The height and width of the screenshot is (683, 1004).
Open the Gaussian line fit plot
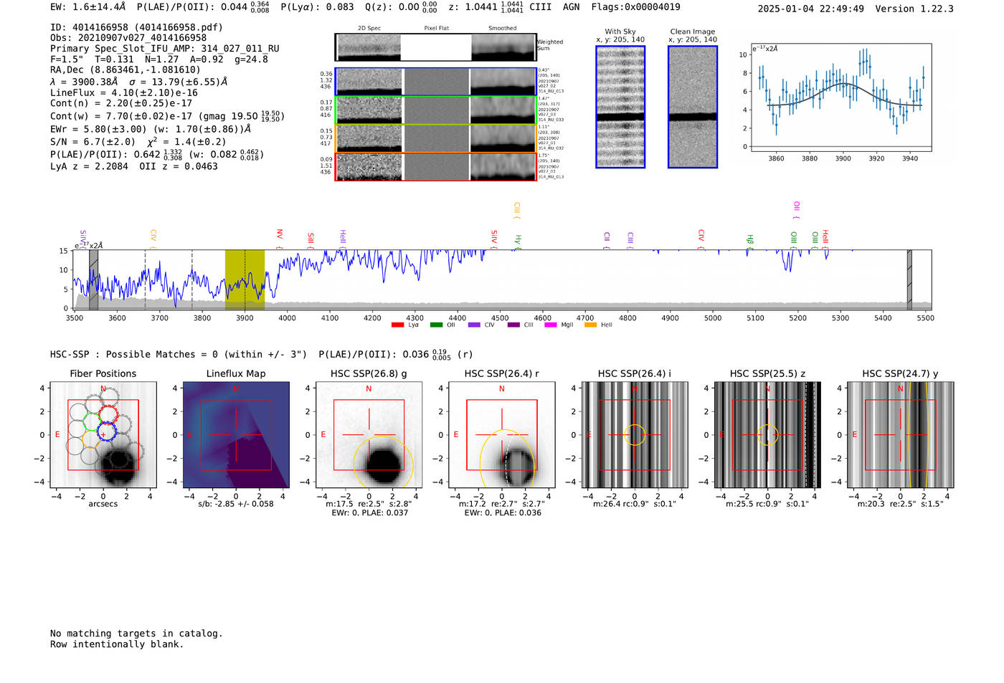pyautogui.click(x=840, y=97)
